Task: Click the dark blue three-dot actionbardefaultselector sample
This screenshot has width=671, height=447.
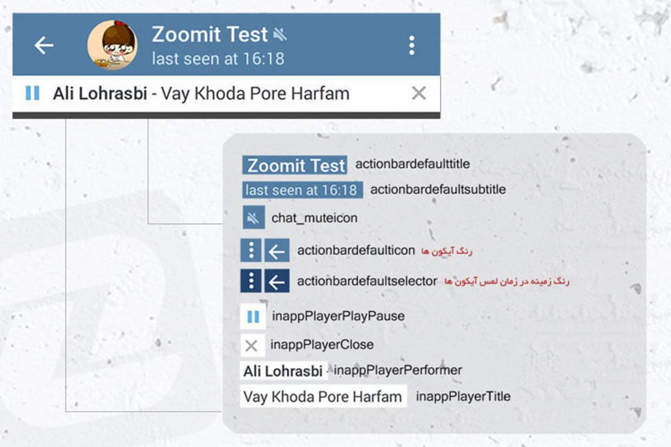Action: click(x=251, y=281)
